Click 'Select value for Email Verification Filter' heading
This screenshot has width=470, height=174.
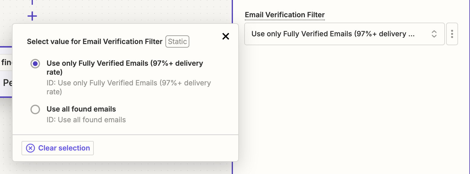(95, 42)
